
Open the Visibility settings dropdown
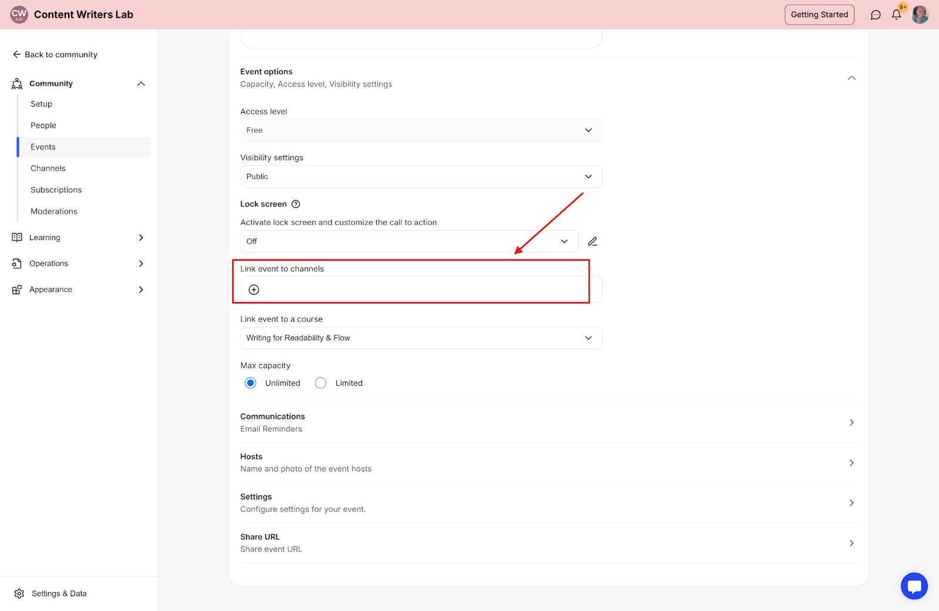click(x=421, y=177)
